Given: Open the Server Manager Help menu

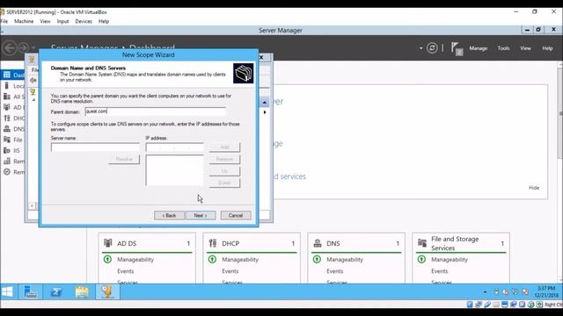Looking at the screenshot, I should pos(547,48).
